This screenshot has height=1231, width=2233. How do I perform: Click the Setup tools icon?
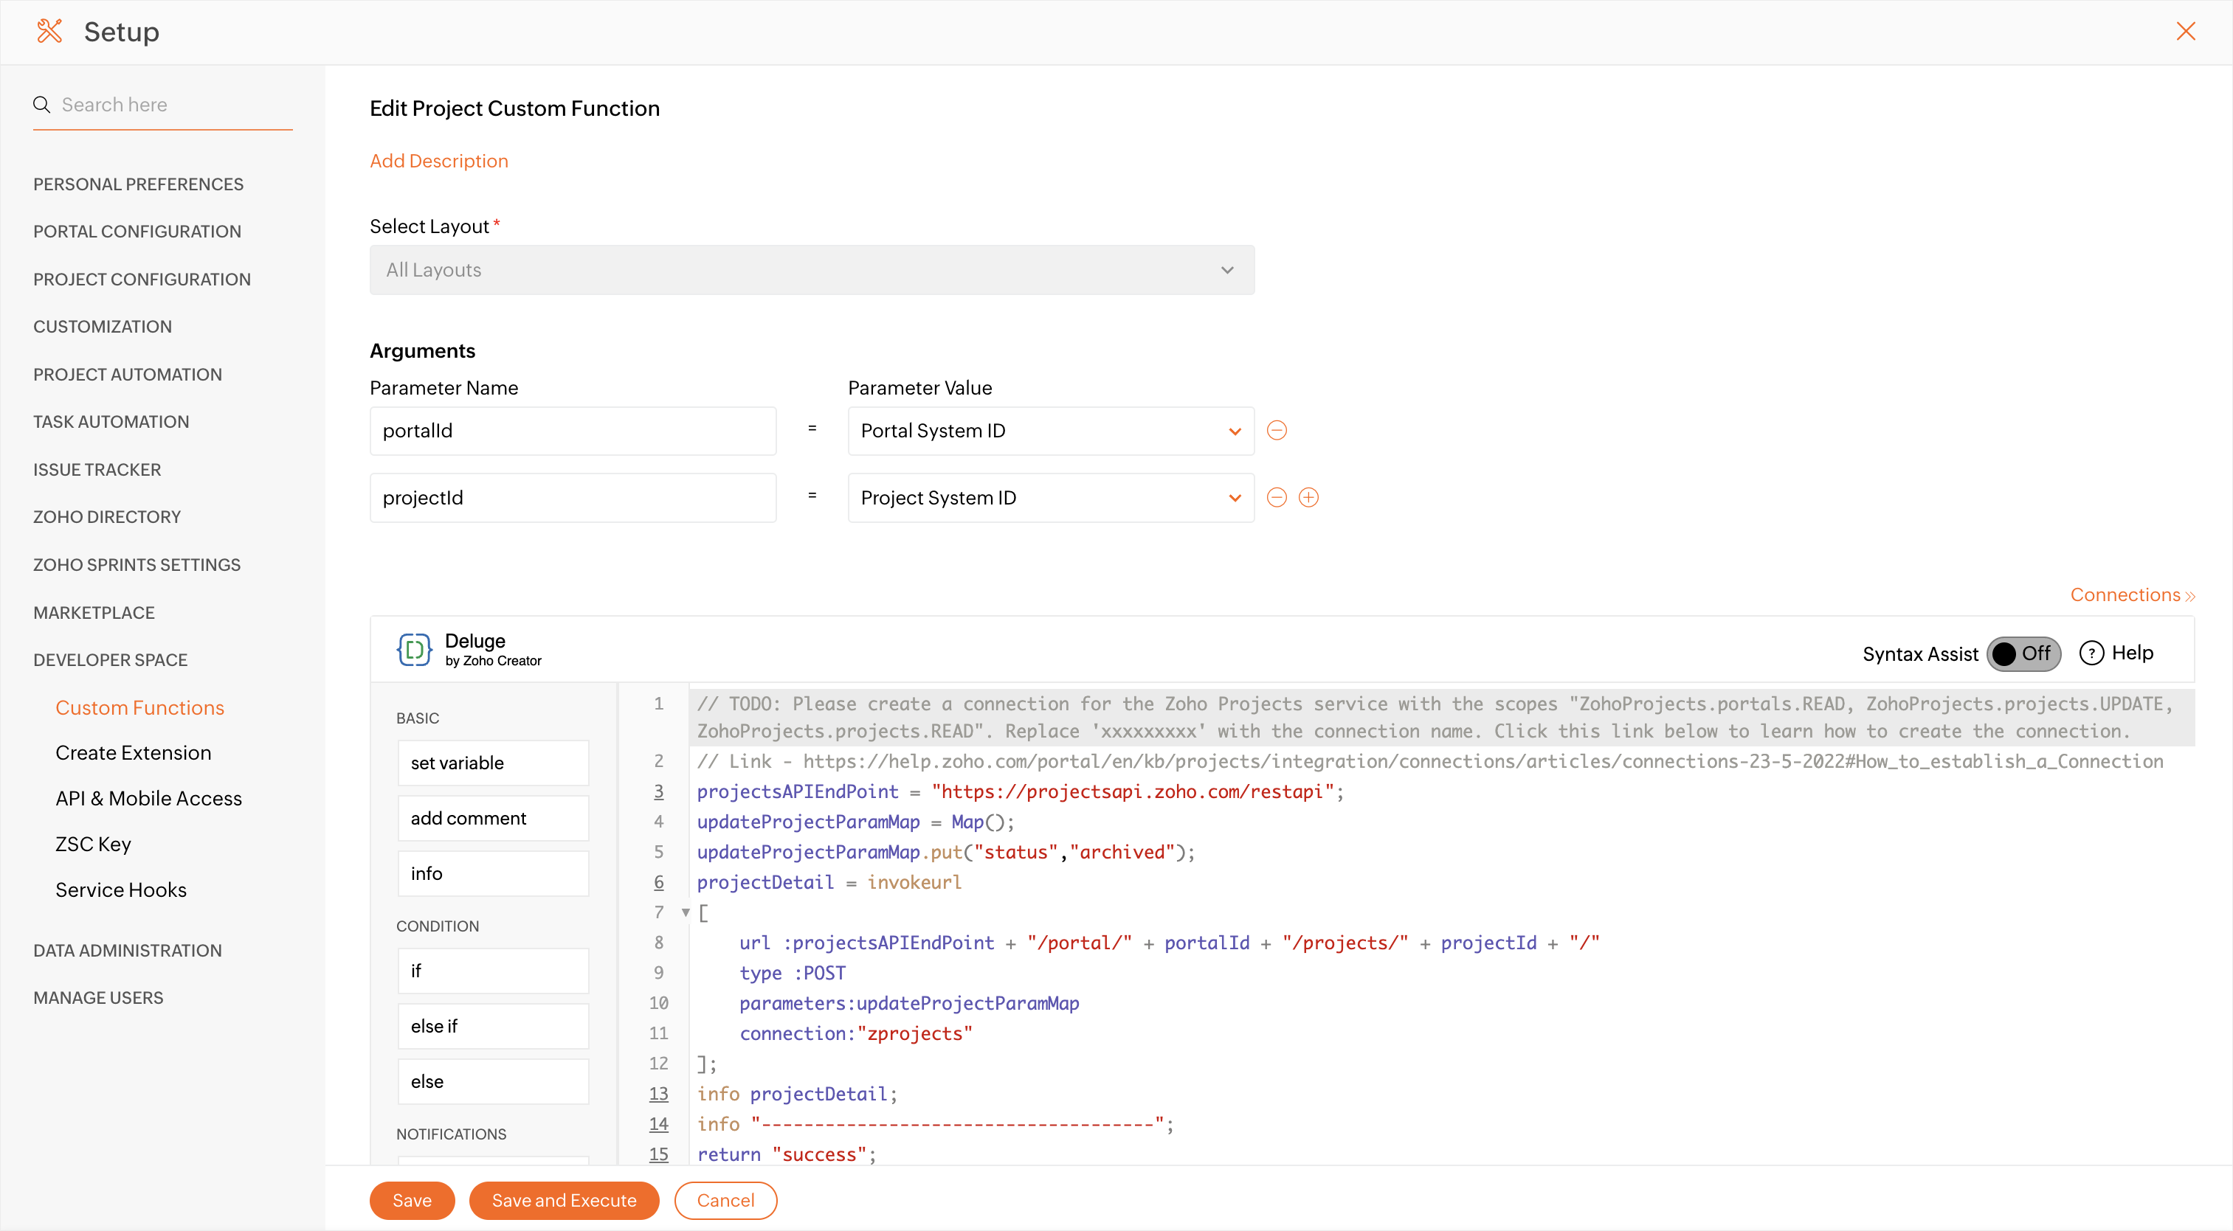pos(49,32)
